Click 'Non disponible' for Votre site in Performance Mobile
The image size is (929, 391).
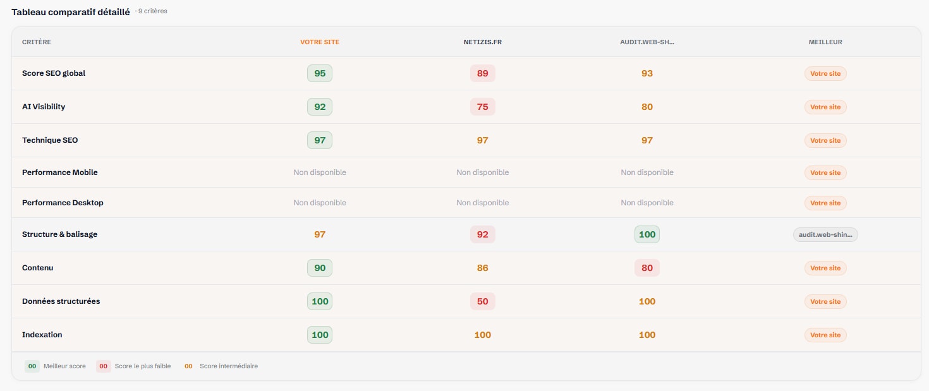pyautogui.click(x=320, y=172)
